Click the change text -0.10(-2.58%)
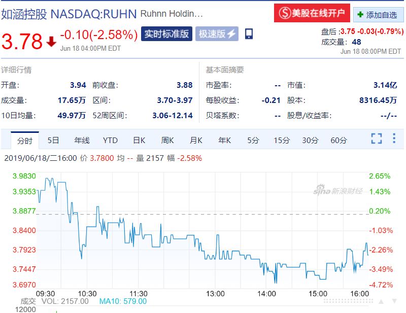This screenshot has height=313, width=406. [98, 34]
